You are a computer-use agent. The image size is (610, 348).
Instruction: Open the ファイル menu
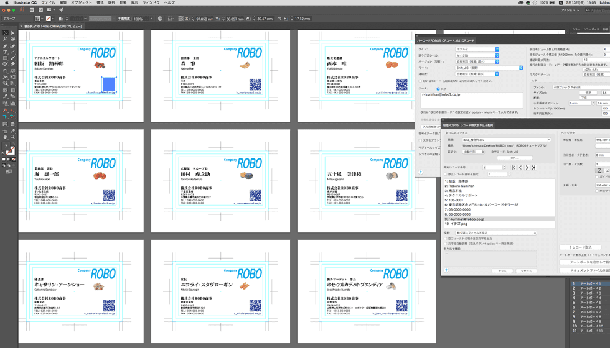tap(49, 2)
